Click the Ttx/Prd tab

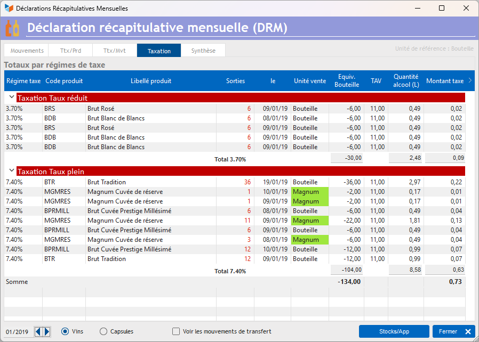point(70,51)
